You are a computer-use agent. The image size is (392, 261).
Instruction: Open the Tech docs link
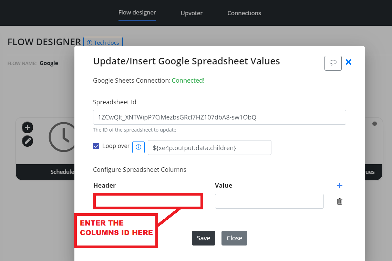point(103,42)
